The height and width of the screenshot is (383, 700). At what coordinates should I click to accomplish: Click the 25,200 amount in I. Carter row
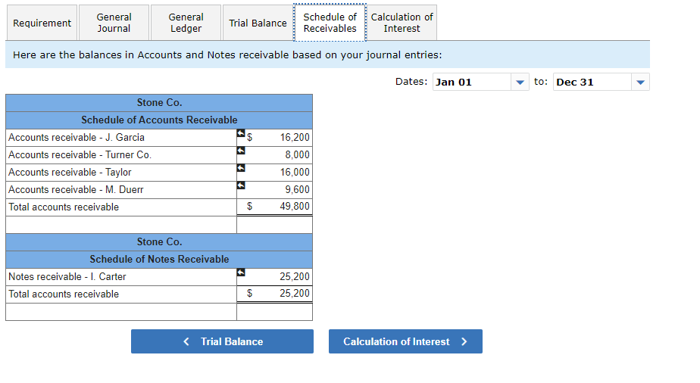(274, 276)
